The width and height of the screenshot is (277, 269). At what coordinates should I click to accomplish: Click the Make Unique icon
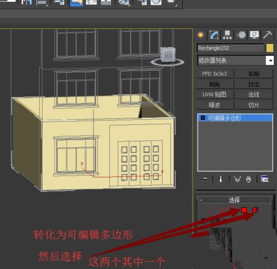(x=237, y=179)
